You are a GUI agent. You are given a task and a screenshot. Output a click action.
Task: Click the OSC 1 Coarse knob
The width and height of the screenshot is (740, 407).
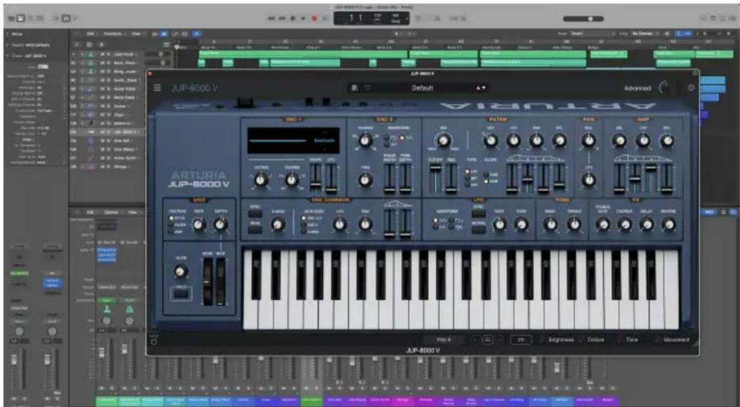pos(292,179)
